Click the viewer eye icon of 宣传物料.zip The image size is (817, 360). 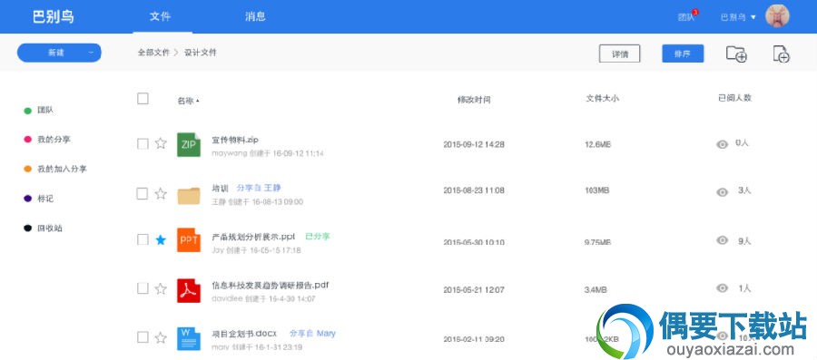722,144
